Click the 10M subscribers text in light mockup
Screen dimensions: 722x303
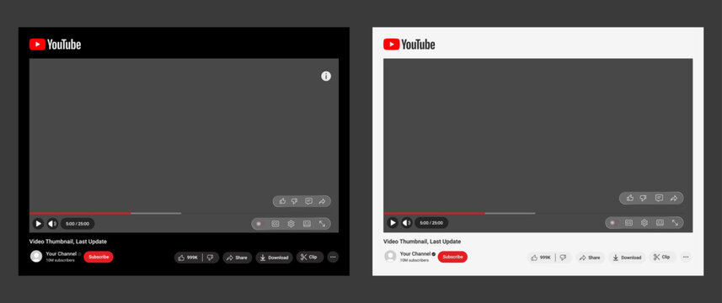414,260
